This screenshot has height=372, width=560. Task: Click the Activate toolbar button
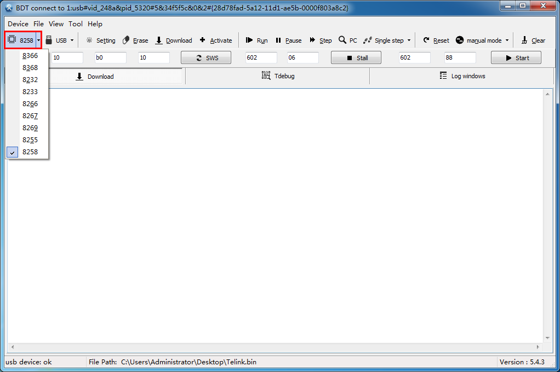pyautogui.click(x=216, y=40)
